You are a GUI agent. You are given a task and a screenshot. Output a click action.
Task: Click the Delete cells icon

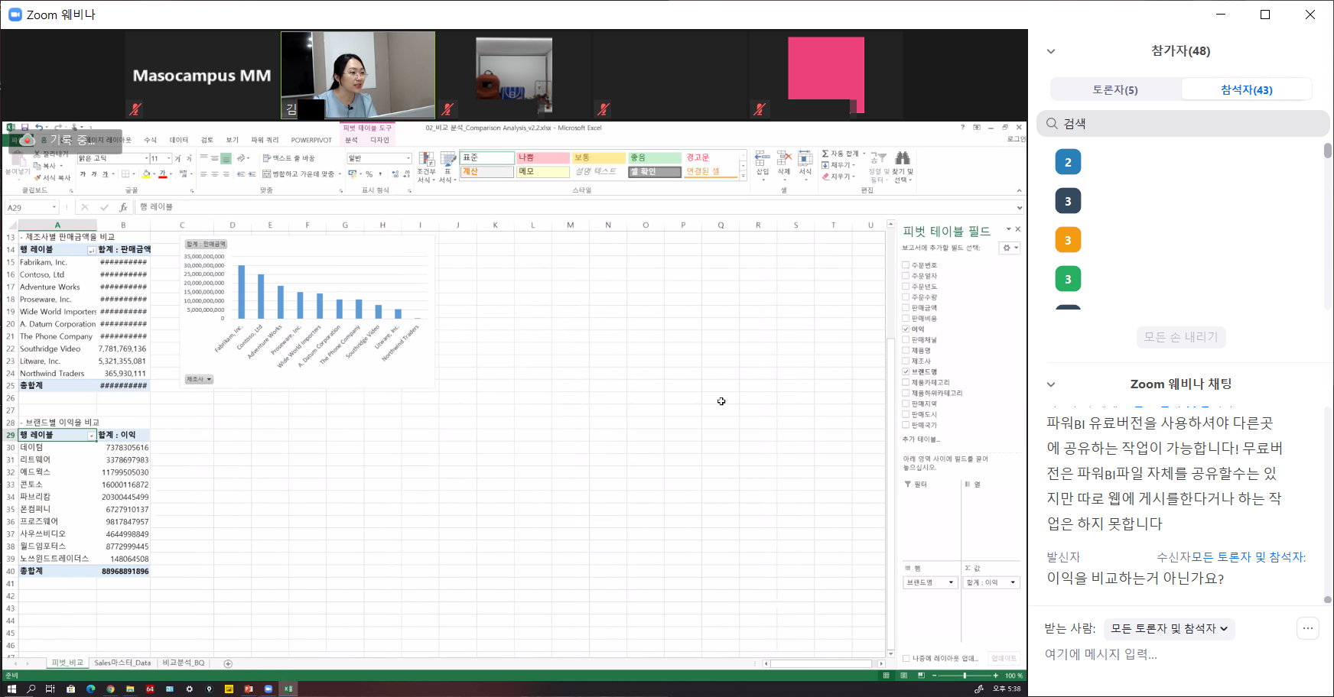(x=783, y=158)
